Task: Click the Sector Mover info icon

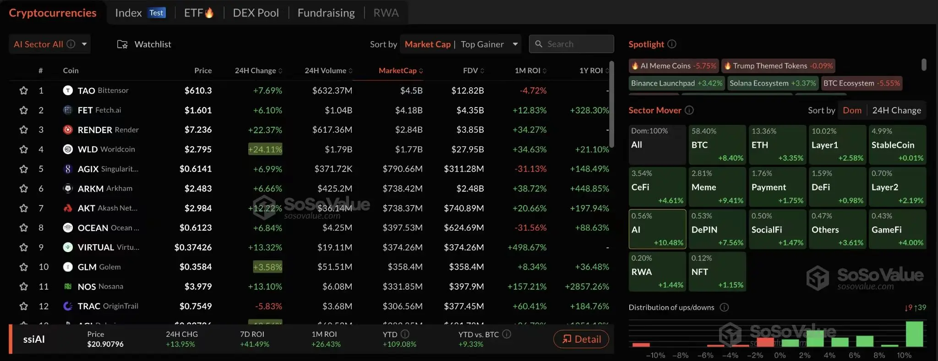Action: 689,110
